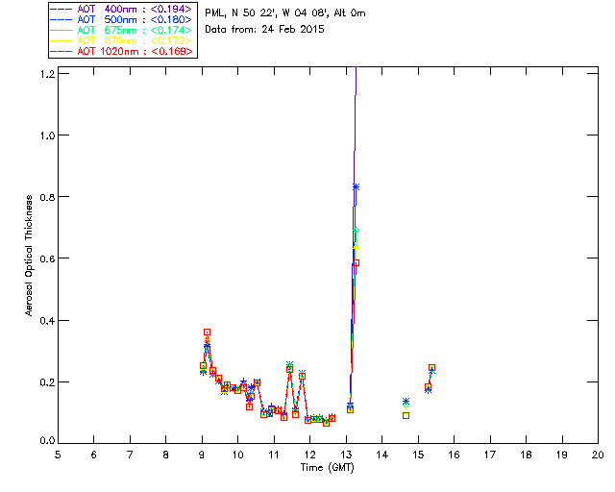Click the 'Time (GMT)' axis title
The width and height of the screenshot is (615, 492).
(328, 467)
